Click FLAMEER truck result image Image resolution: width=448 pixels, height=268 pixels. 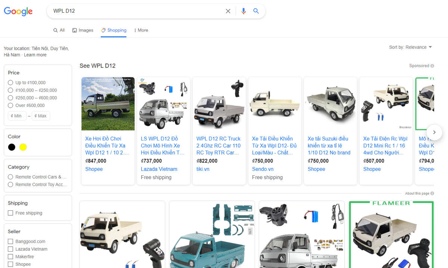coord(391,234)
